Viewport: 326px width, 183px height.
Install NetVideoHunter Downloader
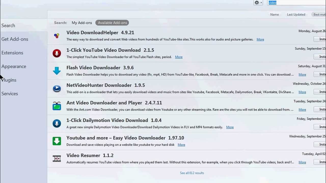(x=320, y=92)
